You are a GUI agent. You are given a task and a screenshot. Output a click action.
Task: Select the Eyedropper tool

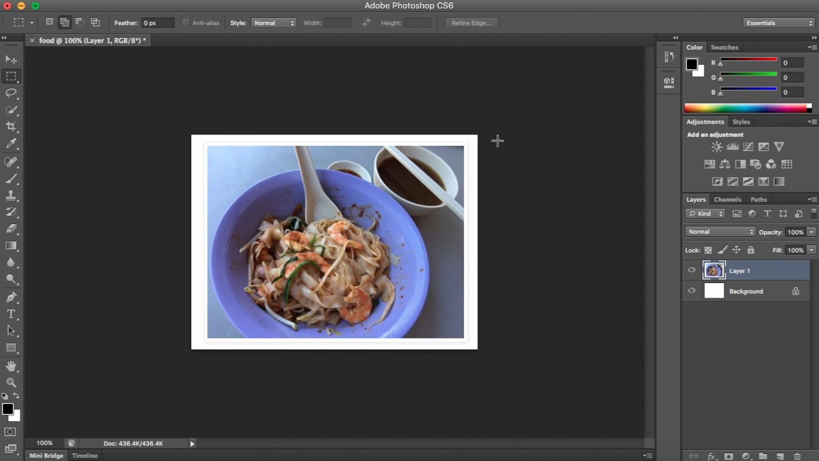[x=11, y=144]
